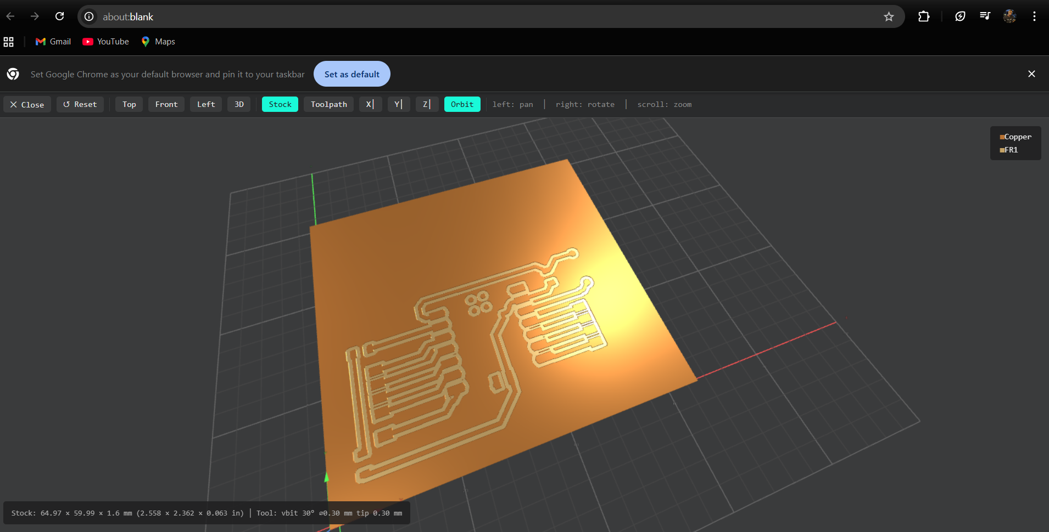Open the apps grid in bookmarks bar

(x=9, y=42)
